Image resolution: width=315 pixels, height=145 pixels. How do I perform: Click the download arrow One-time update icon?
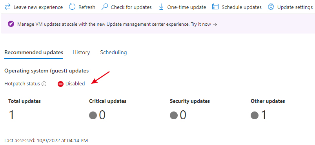(161, 7)
